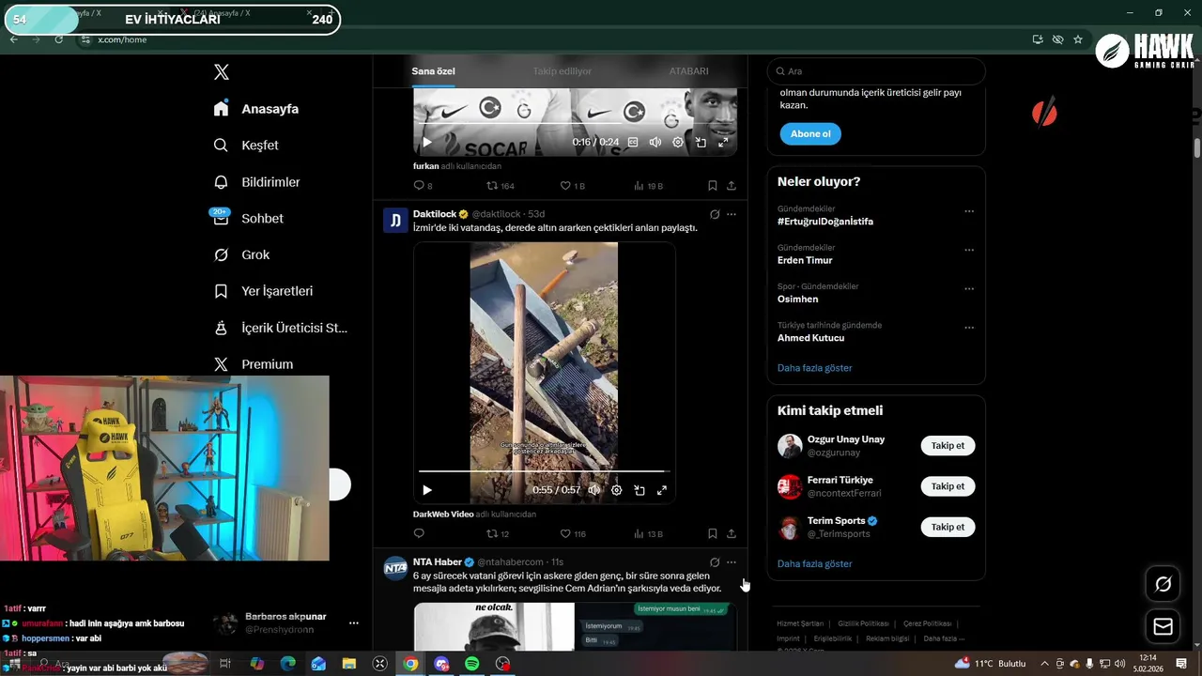
Task: Play the Daktilock gold video
Action: click(x=427, y=490)
